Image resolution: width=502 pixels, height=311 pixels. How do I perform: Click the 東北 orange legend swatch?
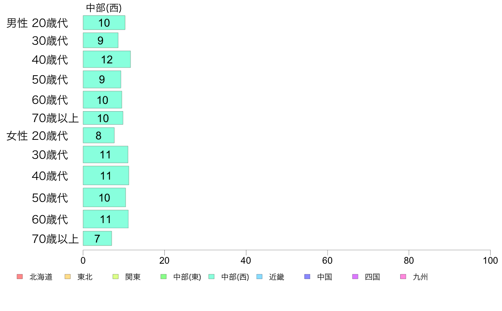[x=68, y=276]
